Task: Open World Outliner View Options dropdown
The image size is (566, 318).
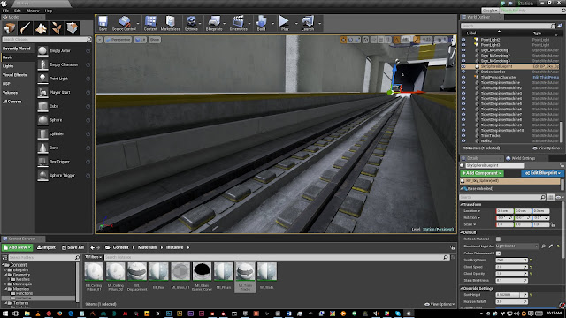Action: [x=547, y=148]
